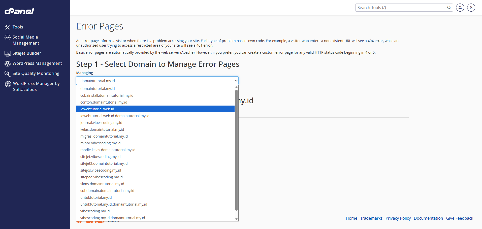482x229 pixels.
Task: Pick untuktutorial.my.id.domaintutorial.my.id from list
Action: pos(155,204)
